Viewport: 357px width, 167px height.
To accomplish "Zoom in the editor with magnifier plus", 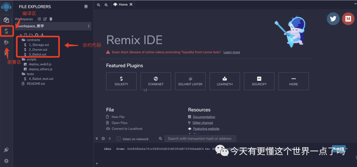I will tap(106, 5).
